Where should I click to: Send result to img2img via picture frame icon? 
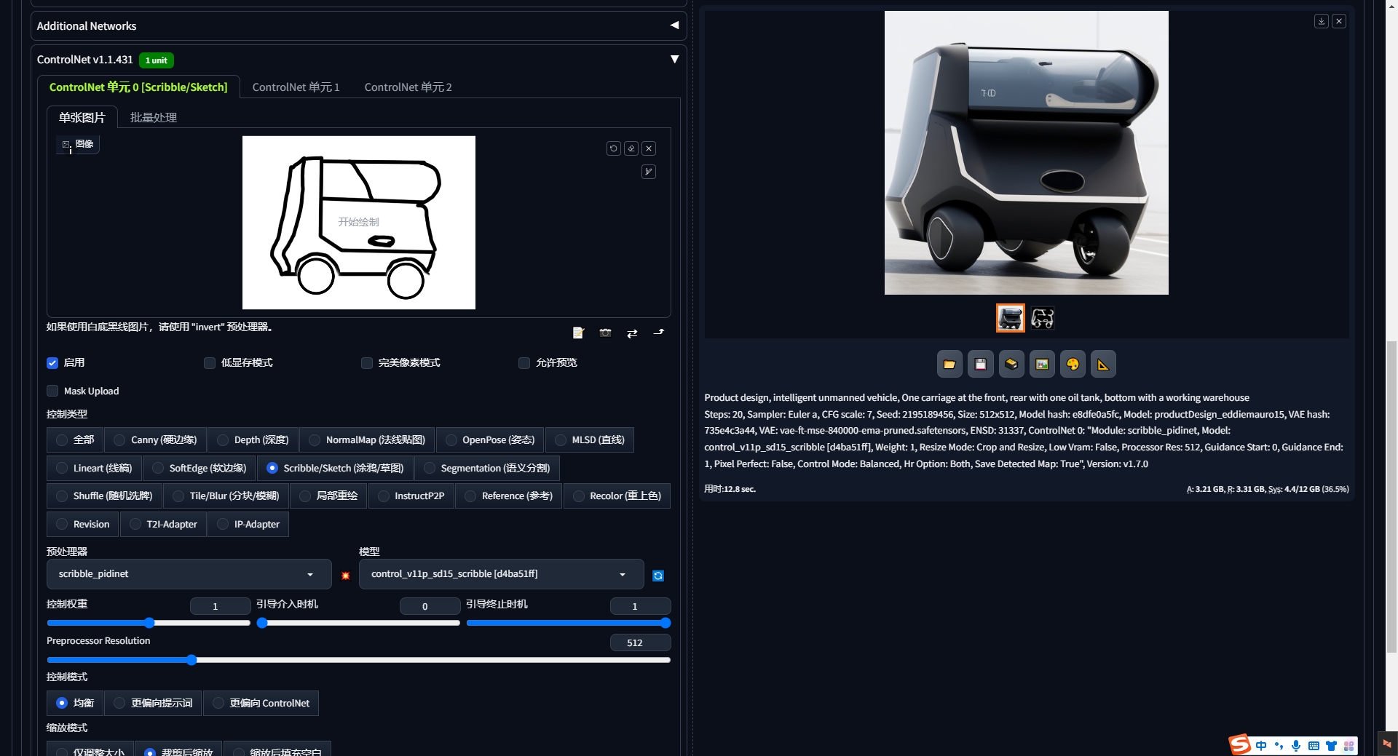(x=1041, y=364)
